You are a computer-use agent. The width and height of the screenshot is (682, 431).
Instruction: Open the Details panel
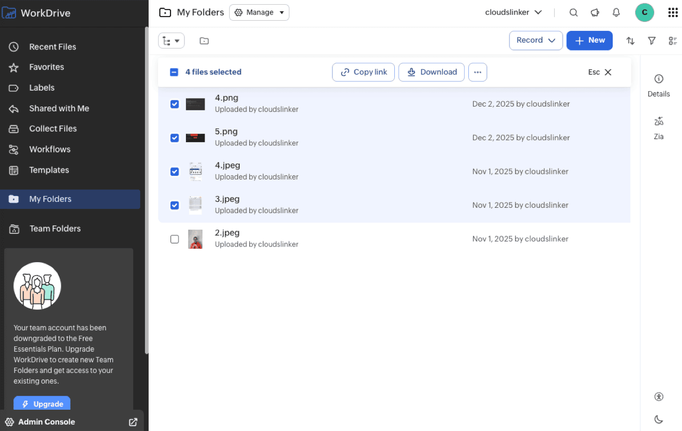[659, 85]
